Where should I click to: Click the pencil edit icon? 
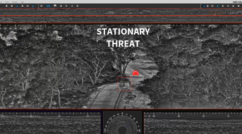[72, 6]
